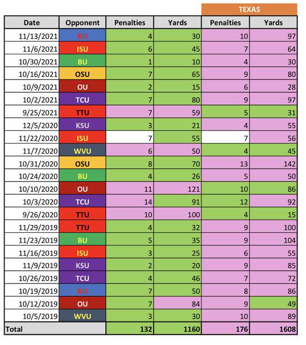Click the KU opponent cell for 11/13/2021
306x345 pixels.
point(83,35)
